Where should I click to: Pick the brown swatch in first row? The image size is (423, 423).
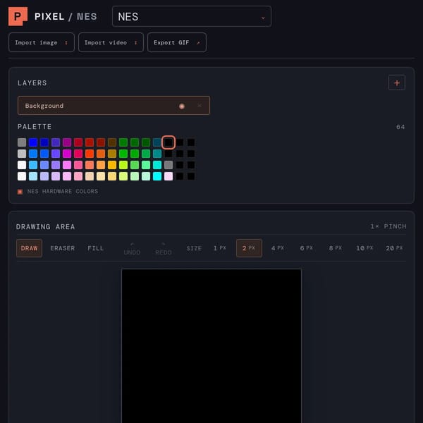(x=112, y=142)
